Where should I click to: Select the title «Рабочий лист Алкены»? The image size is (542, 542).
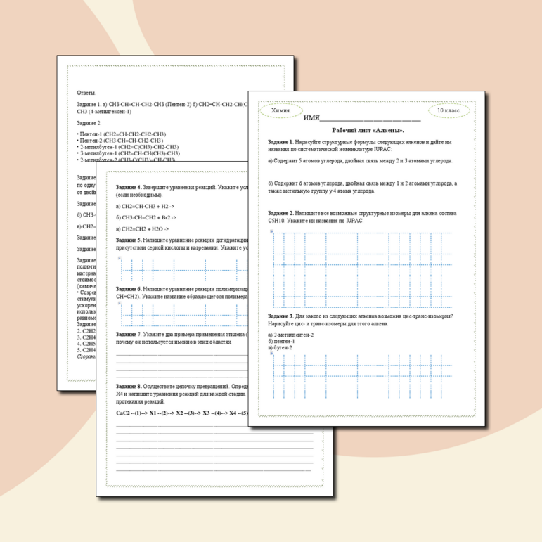[x=368, y=131]
